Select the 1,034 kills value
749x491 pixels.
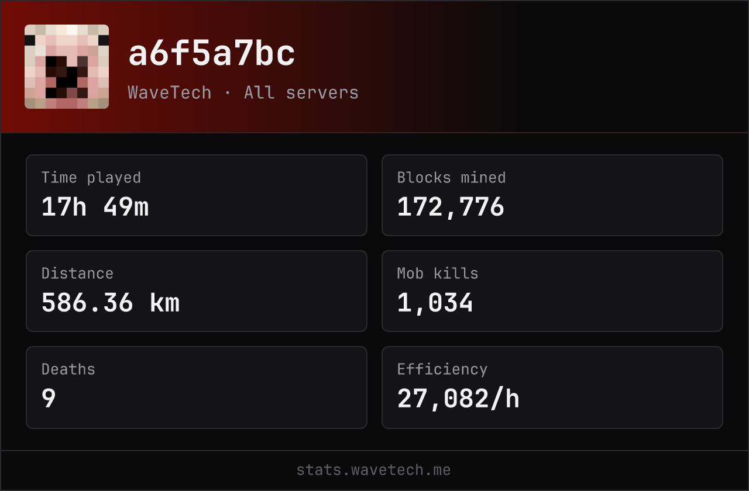click(435, 303)
